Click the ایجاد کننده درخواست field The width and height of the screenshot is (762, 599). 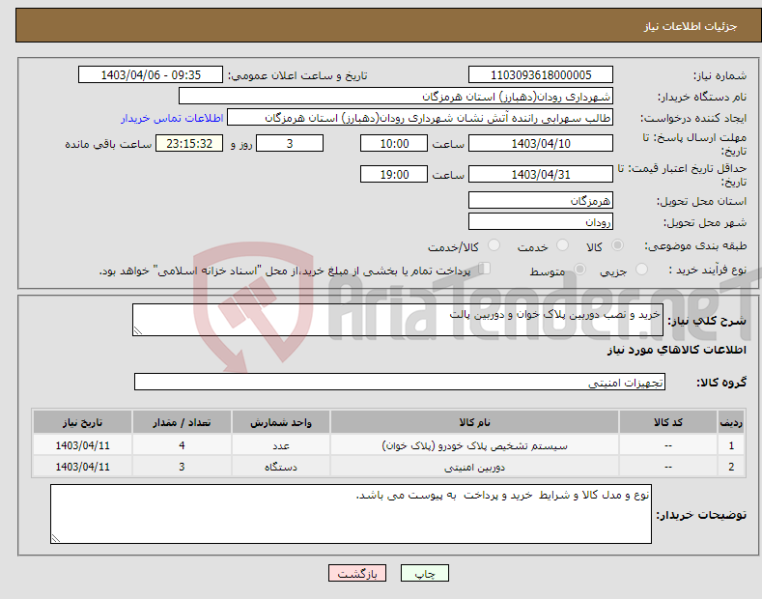pyautogui.click(x=420, y=118)
